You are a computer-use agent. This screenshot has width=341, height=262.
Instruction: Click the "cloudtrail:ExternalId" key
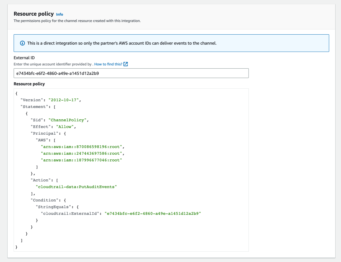click(70, 214)
